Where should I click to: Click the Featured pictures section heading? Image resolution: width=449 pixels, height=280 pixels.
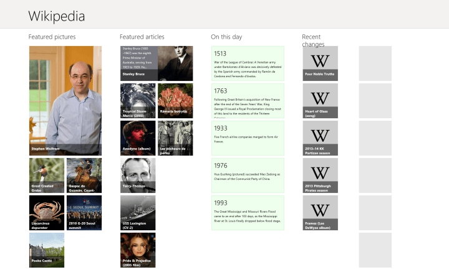pyautogui.click(x=52, y=37)
